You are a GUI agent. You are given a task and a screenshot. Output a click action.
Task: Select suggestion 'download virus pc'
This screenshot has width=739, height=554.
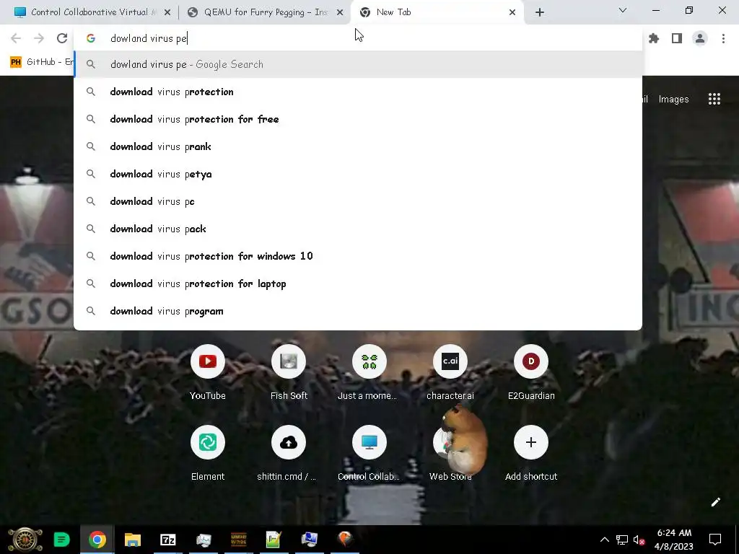click(x=358, y=201)
